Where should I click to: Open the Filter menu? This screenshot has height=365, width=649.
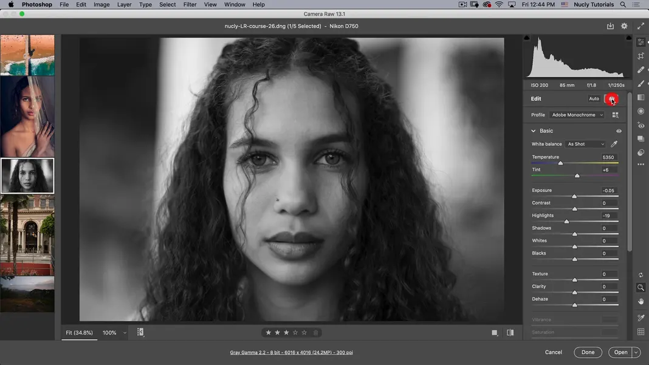click(x=190, y=4)
